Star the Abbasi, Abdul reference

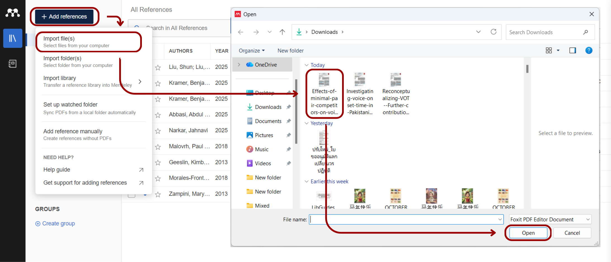[x=158, y=115]
